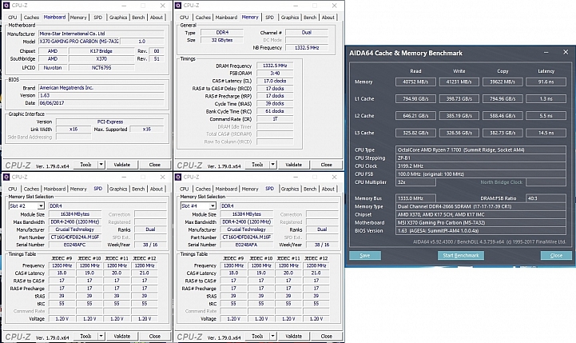Click CPU-Z app icon in Mainboard window title bar

(x=6, y=6)
